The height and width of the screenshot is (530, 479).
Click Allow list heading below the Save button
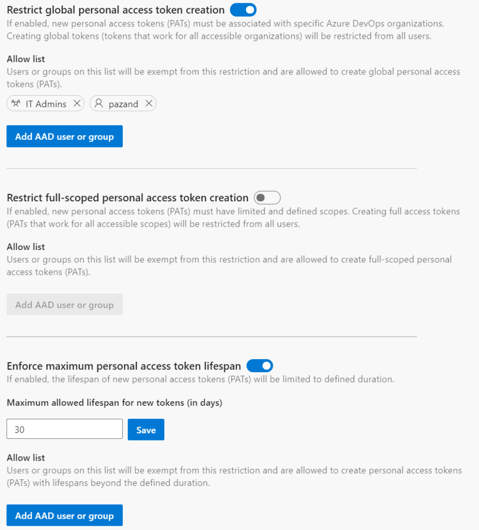coord(26,458)
